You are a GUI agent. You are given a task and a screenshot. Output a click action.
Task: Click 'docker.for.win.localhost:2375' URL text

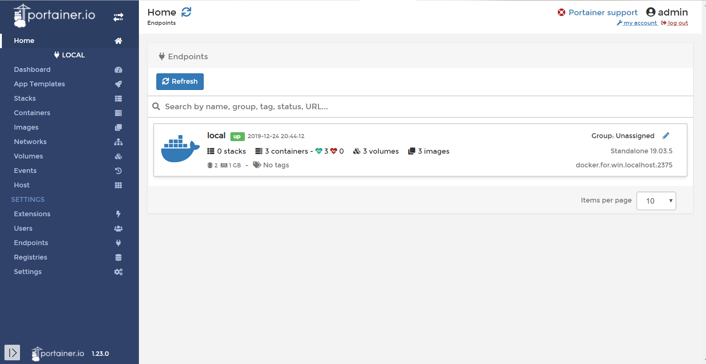(624, 165)
